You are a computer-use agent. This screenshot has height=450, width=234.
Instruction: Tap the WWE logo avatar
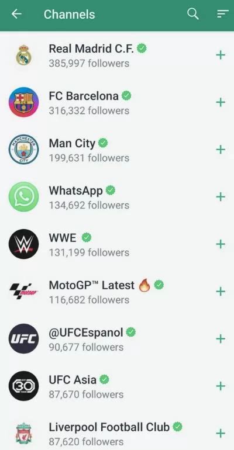tap(23, 244)
